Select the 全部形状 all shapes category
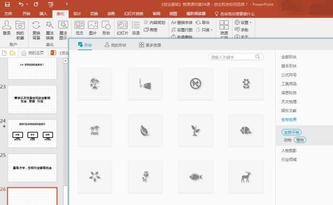333x205 pixels. 289,57
